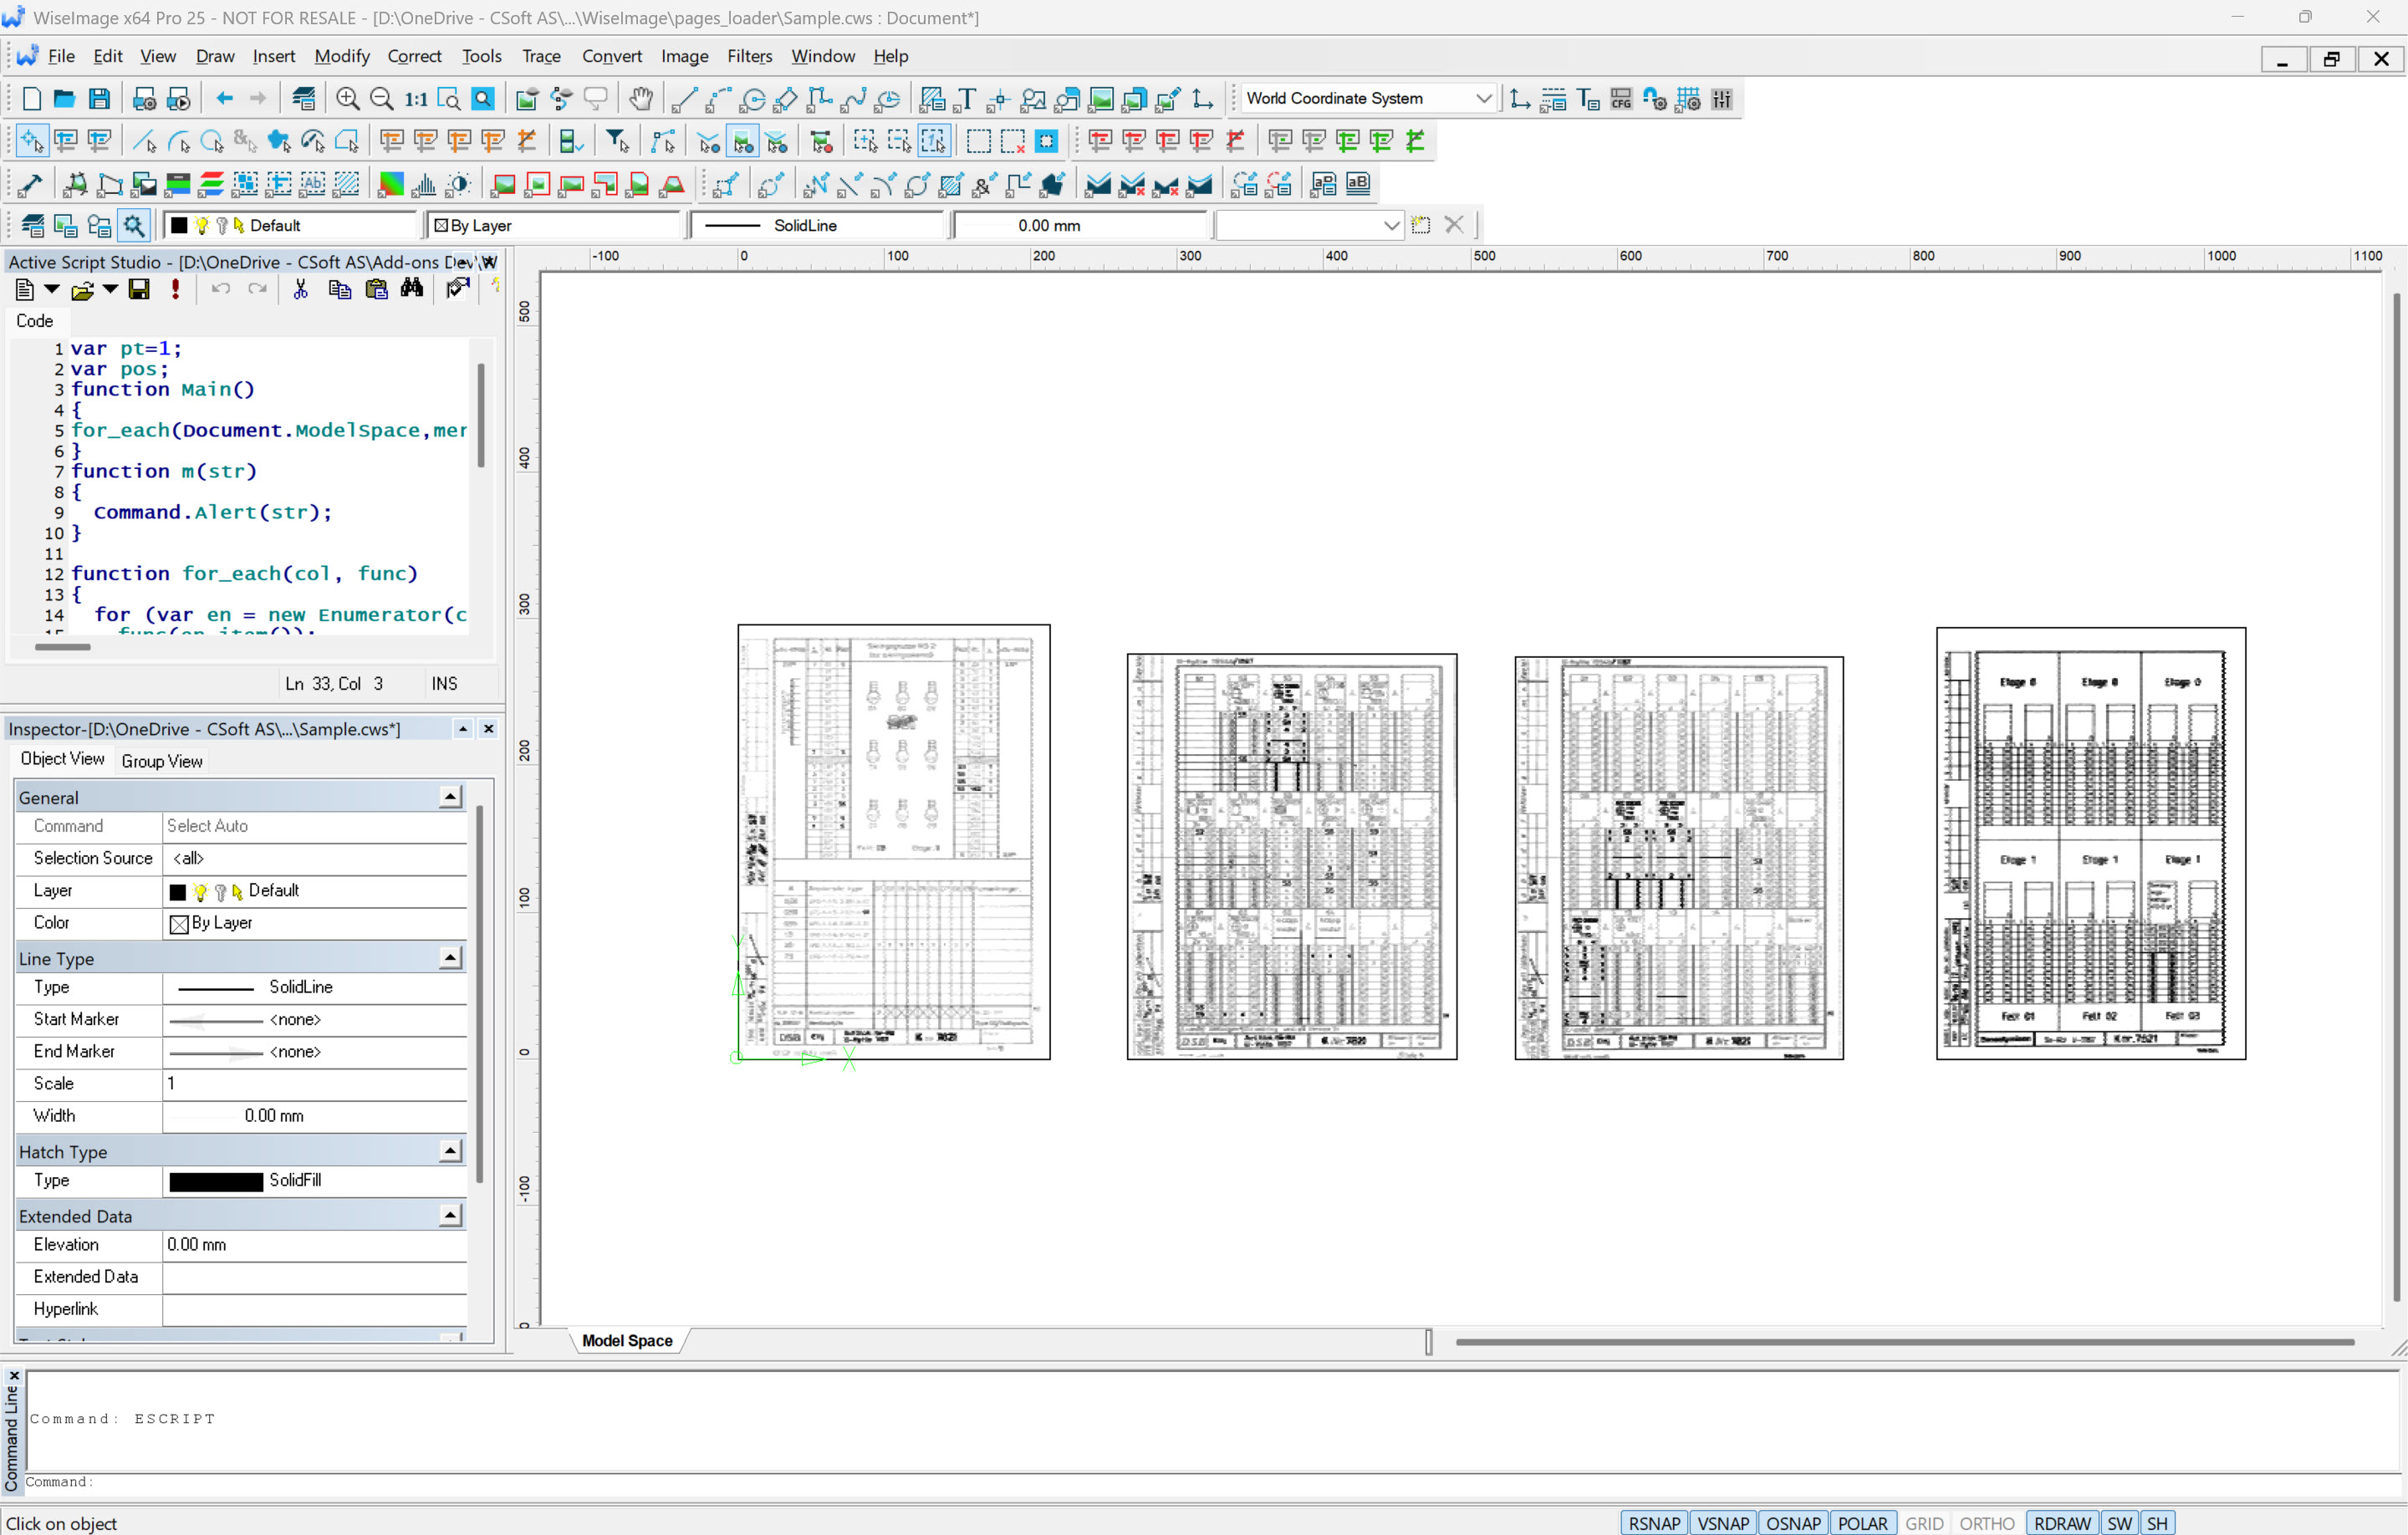
Task: Click the scissors Cut icon in script studio
Action: 300,289
